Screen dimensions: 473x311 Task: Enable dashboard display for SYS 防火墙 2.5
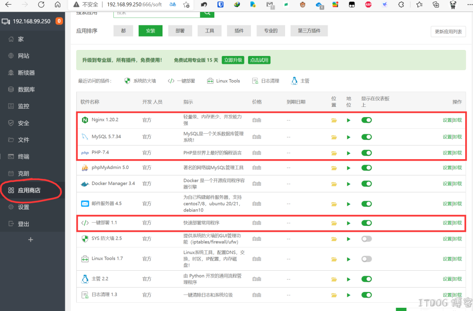[x=367, y=239]
